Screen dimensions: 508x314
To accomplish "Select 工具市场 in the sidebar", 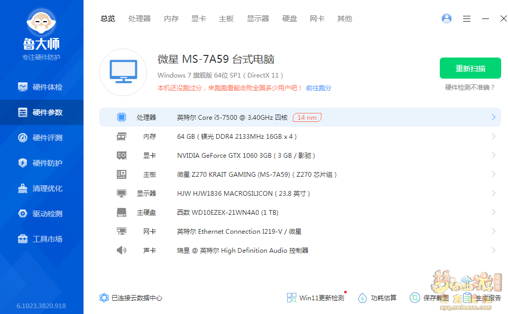I will (42, 239).
